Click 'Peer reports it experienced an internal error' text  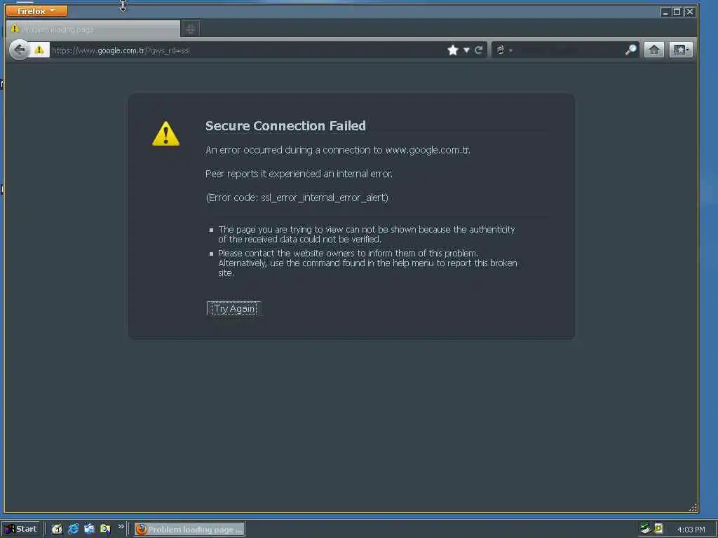tap(299, 174)
